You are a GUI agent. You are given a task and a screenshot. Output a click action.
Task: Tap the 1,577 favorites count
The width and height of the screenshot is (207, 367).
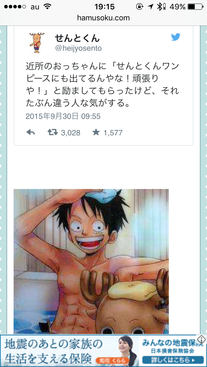click(x=113, y=133)
